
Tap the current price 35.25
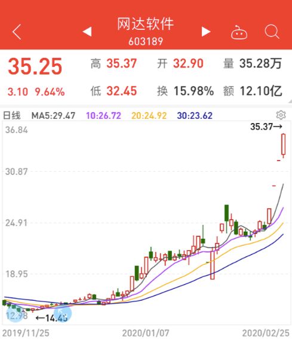(35, 66)
